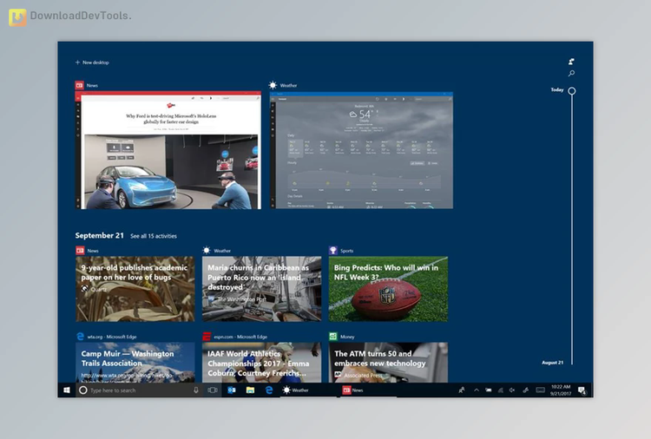Click the people icon above the timeline
Image resolution: width=651 pixels, height=439 pixels.
(571, 62)
